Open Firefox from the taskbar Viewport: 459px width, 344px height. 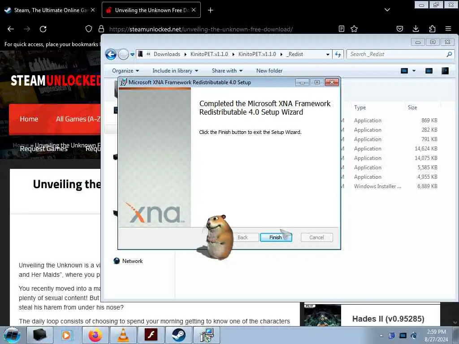(95, 335)
